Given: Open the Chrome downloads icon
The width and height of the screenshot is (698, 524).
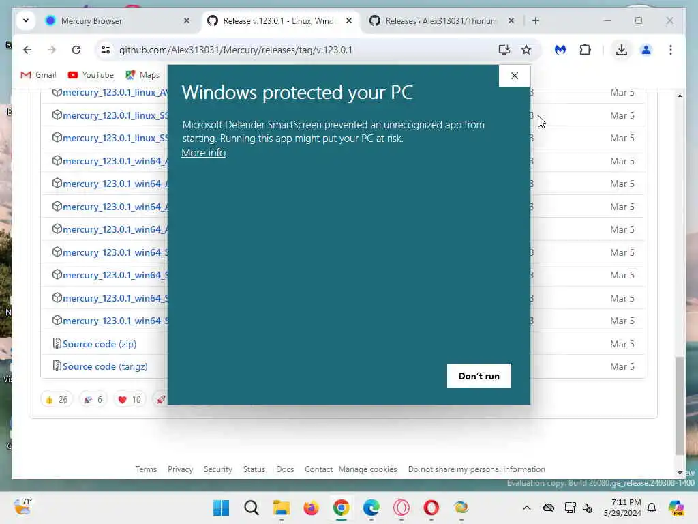Looking at the screenshot, I should pos(622,50).
